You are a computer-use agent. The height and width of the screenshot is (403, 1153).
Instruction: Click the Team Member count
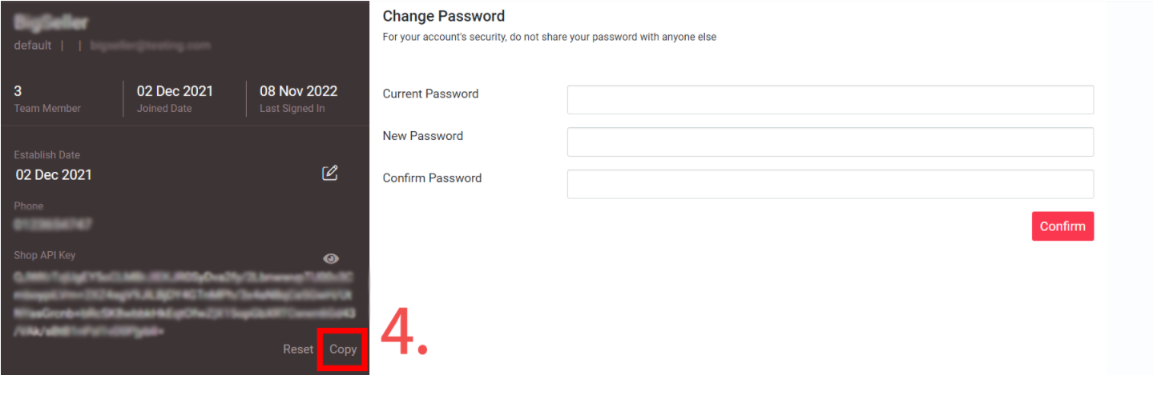18,91
